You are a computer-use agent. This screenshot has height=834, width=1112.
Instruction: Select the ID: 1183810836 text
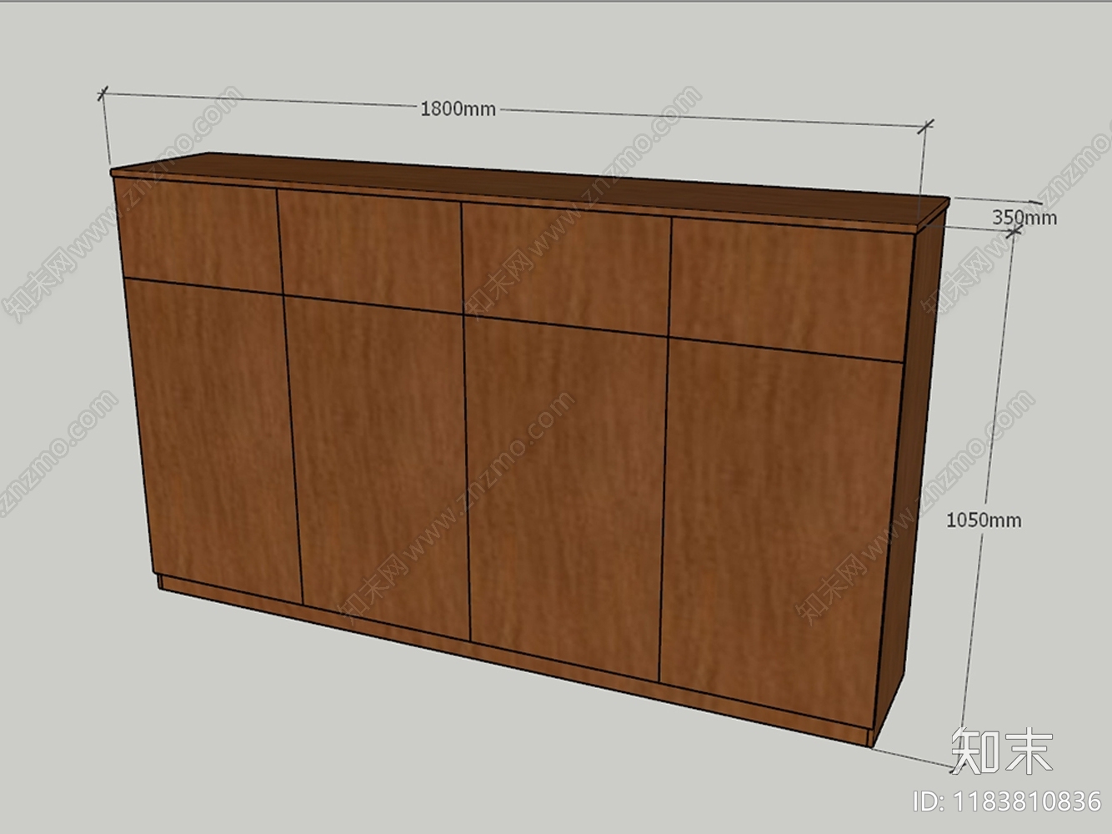click(1008, 801)
